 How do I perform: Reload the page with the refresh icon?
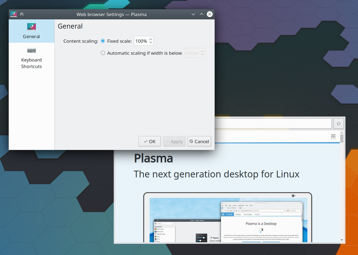pos(338,123)
